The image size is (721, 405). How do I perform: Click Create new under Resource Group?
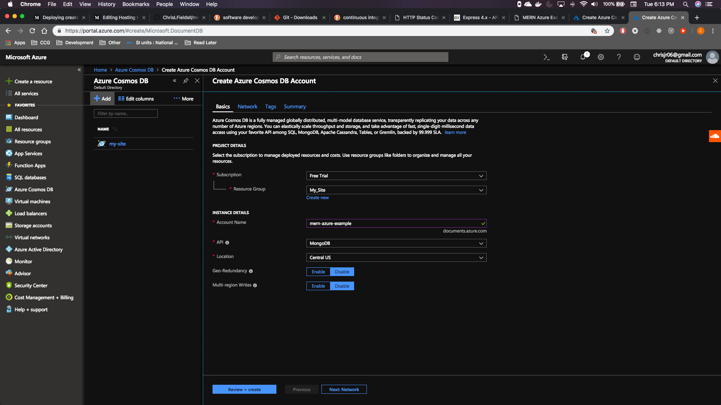pyautogui.click(x=317, y=197)
